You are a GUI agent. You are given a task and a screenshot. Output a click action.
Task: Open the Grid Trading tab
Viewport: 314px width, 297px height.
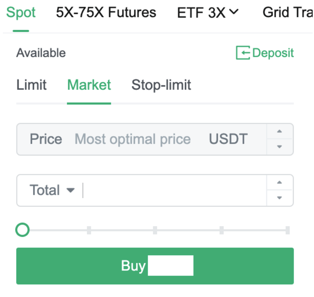tap(287, 12)
